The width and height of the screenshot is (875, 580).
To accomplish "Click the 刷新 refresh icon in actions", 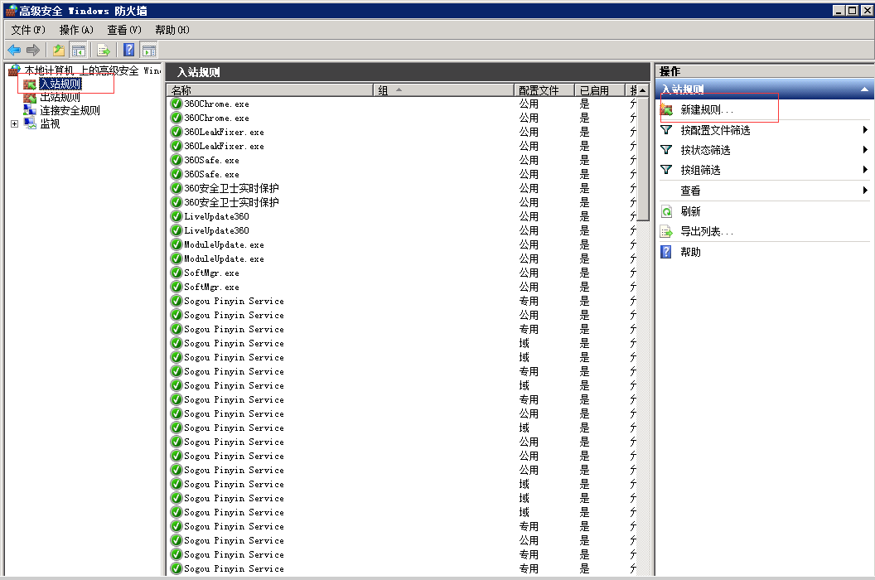I will (666, 212).
